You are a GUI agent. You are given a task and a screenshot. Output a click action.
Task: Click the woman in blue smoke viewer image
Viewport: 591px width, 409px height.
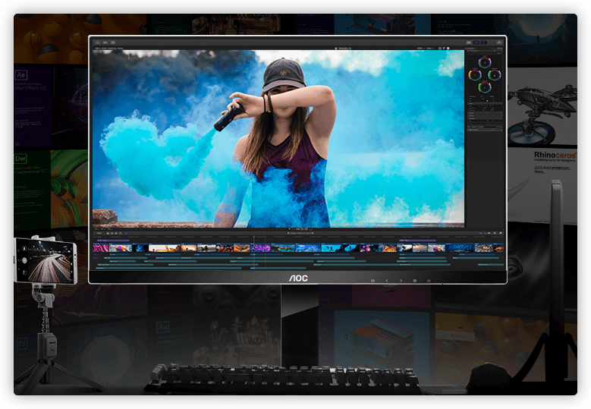pos(278,139)
